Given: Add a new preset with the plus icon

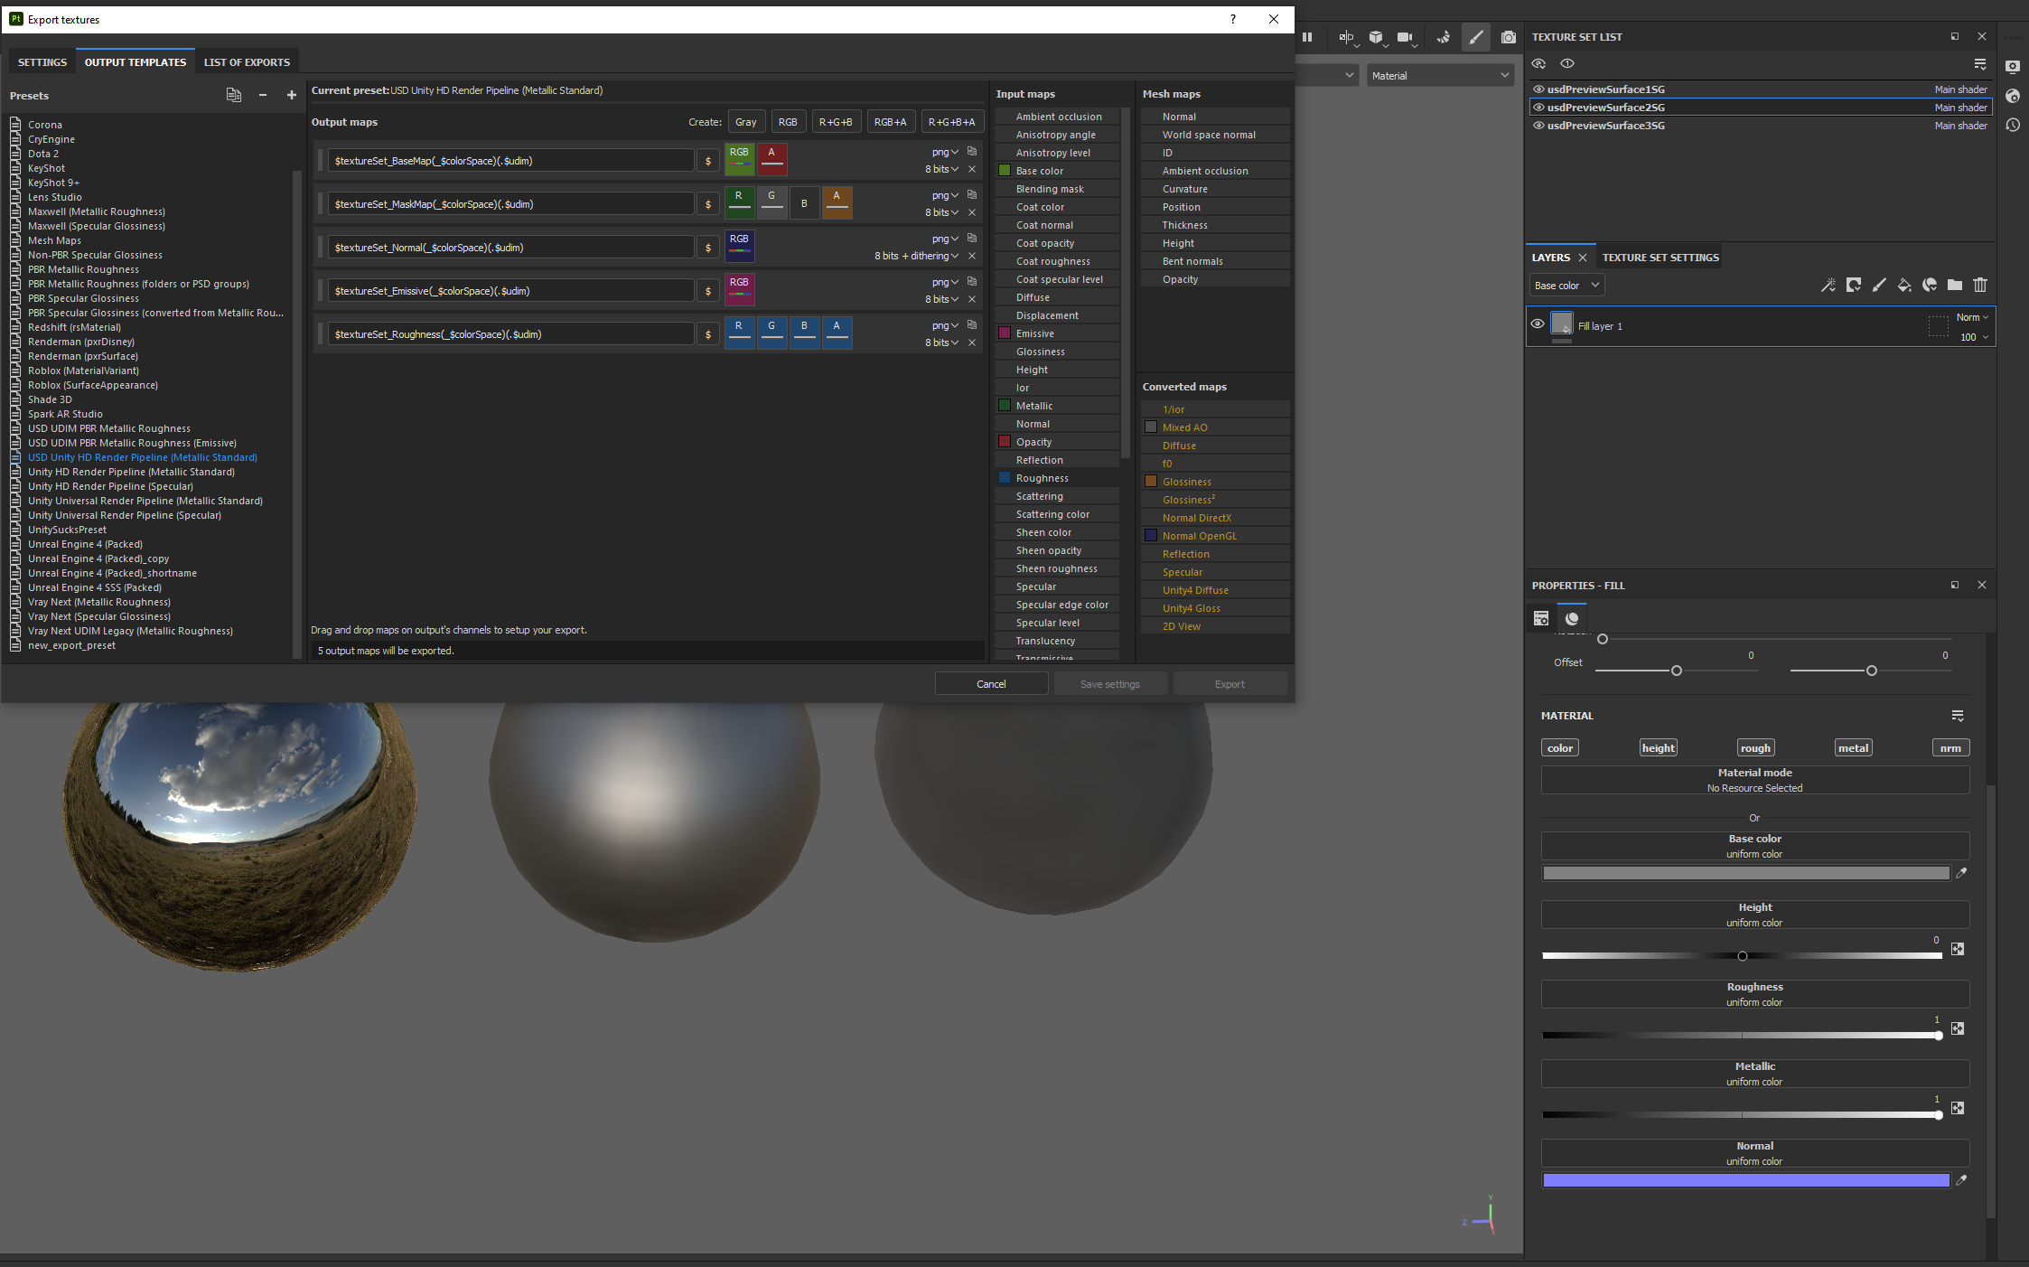Looking at the screenshot, I should pyautogui.click(x=291, y=95).
